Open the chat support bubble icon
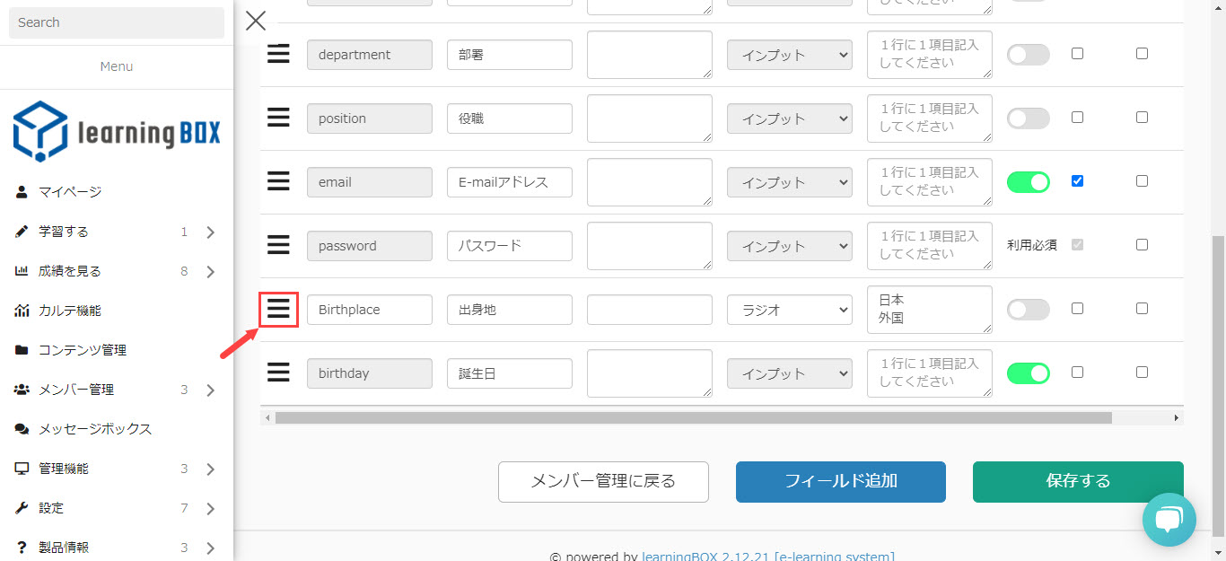 point(1169,519)
